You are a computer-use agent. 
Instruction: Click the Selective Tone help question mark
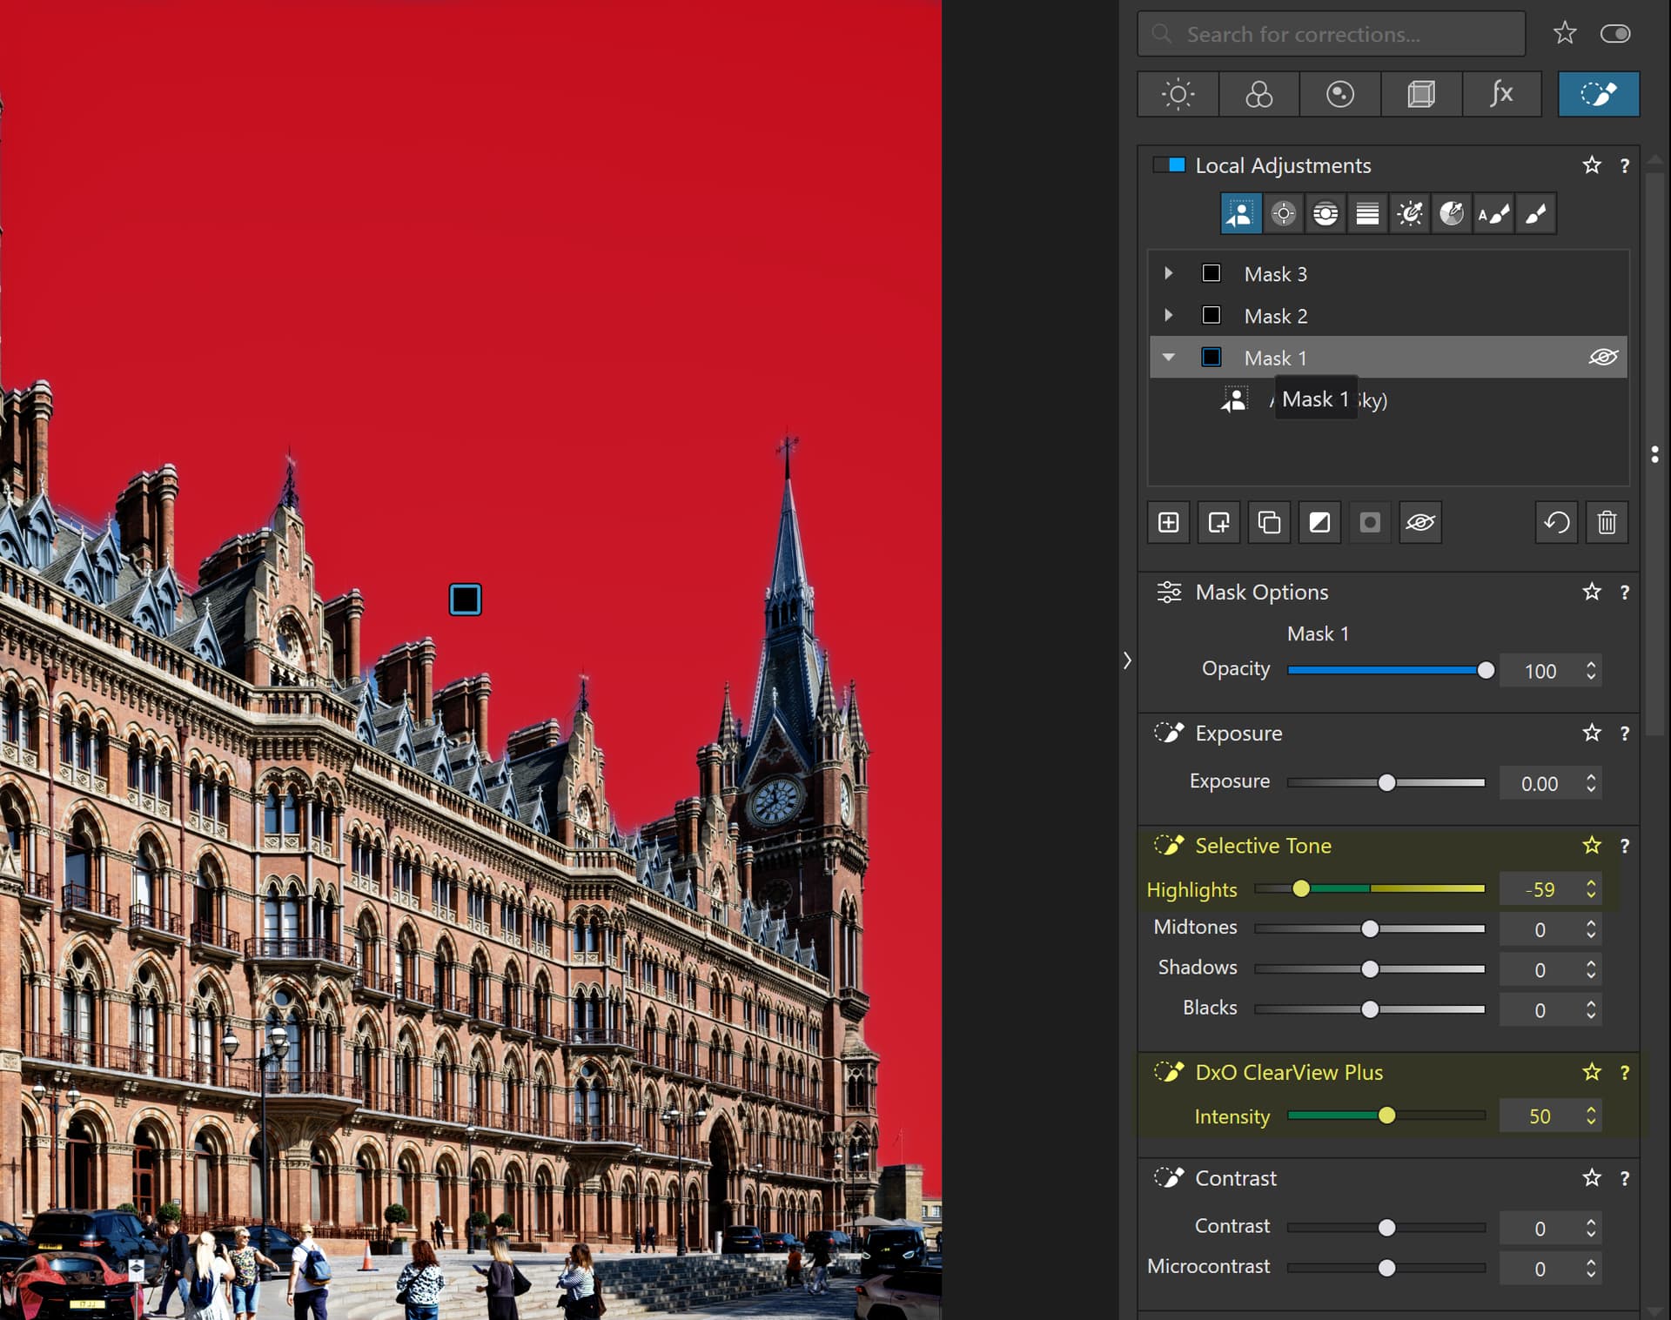1624,847
